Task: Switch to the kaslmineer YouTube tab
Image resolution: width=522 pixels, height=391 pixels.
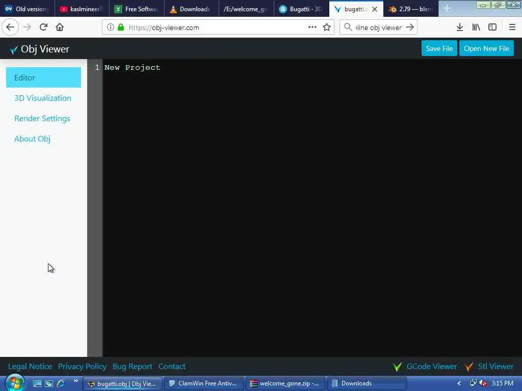Action: (82, 9)
